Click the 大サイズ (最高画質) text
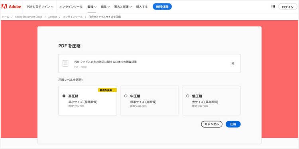 pos(205,102)
